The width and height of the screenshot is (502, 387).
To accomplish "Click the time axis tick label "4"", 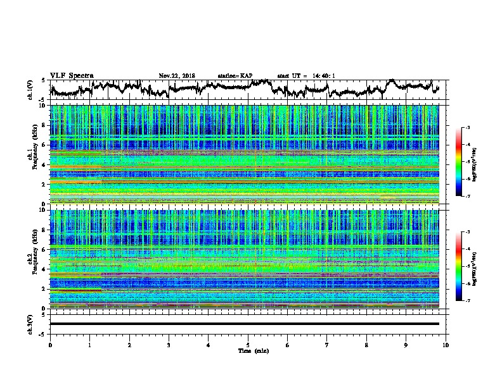I will point(209,345).
